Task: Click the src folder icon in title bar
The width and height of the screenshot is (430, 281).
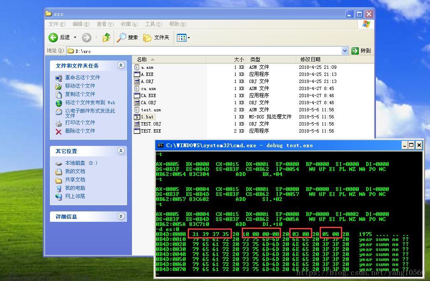Action: click(x=49, y=14)
